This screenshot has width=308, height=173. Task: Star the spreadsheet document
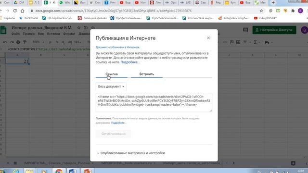79,28
